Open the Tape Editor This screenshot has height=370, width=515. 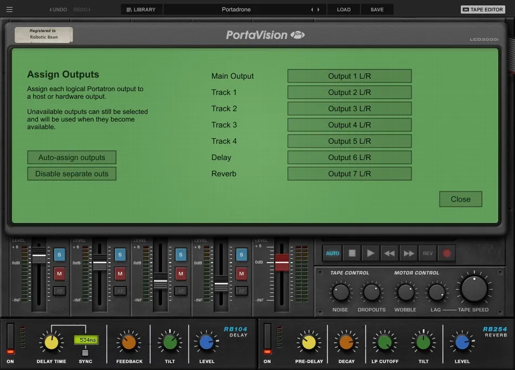click(483, 10)
